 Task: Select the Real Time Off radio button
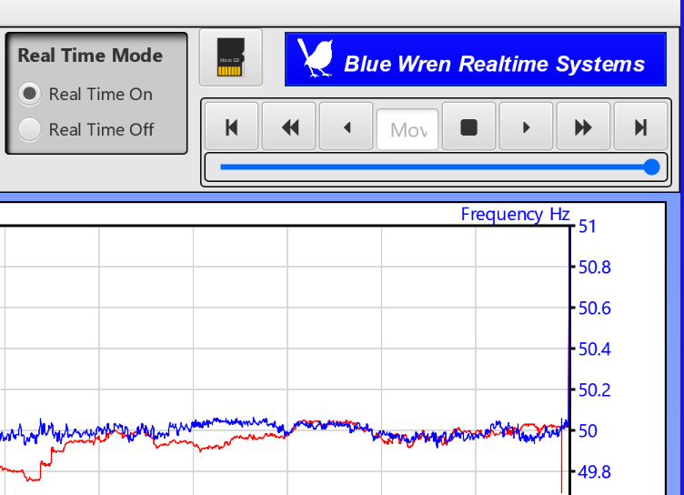(29, 129)
